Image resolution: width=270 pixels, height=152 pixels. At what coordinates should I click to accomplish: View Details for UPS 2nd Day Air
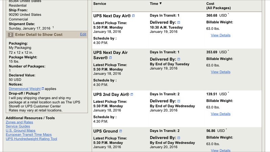[221, 114]
